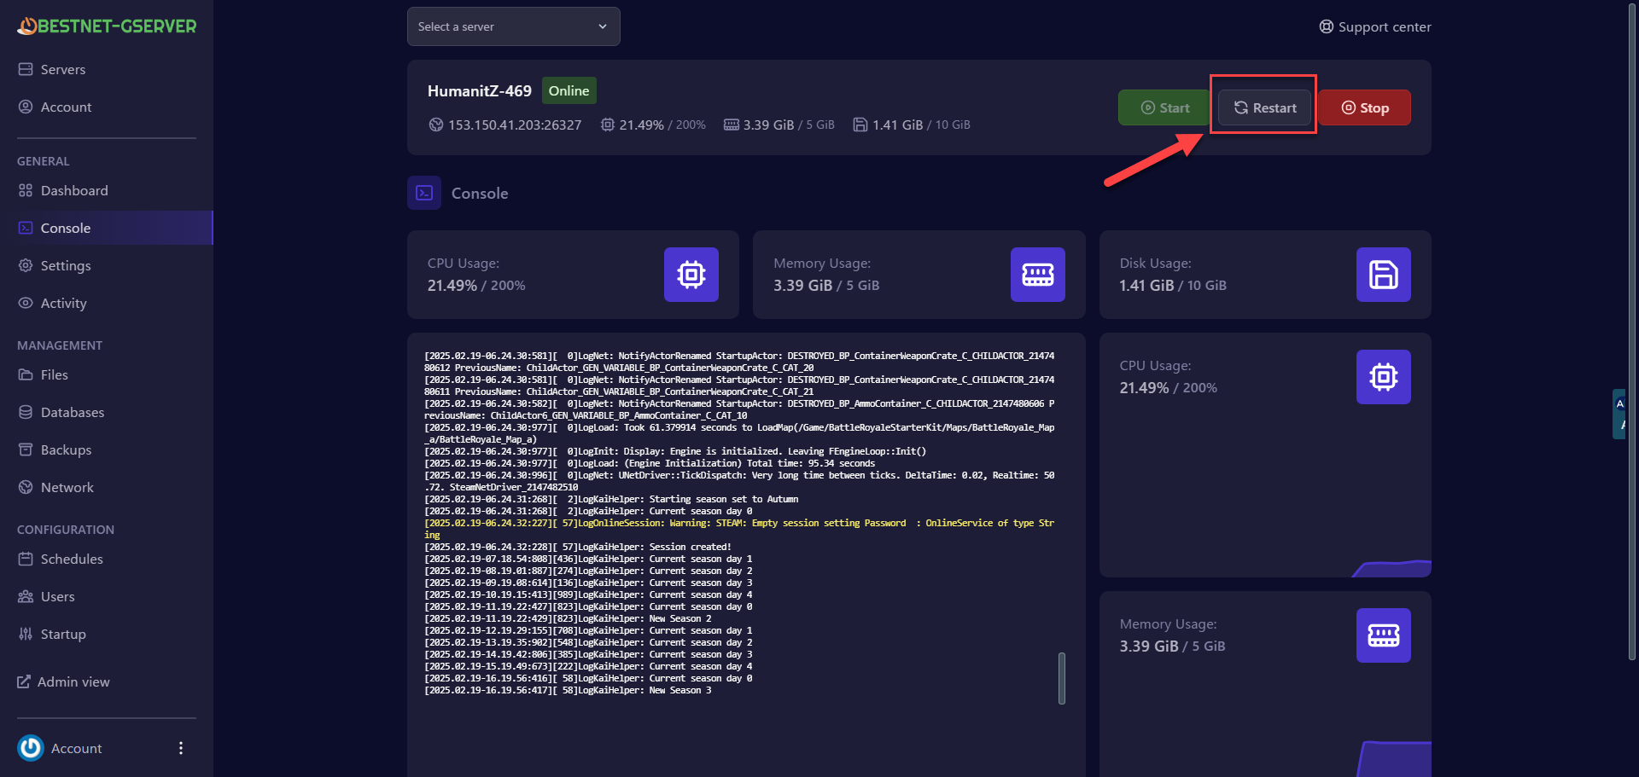Open the Support center link
The image size is (1639, 777).
pos(1375,26)
